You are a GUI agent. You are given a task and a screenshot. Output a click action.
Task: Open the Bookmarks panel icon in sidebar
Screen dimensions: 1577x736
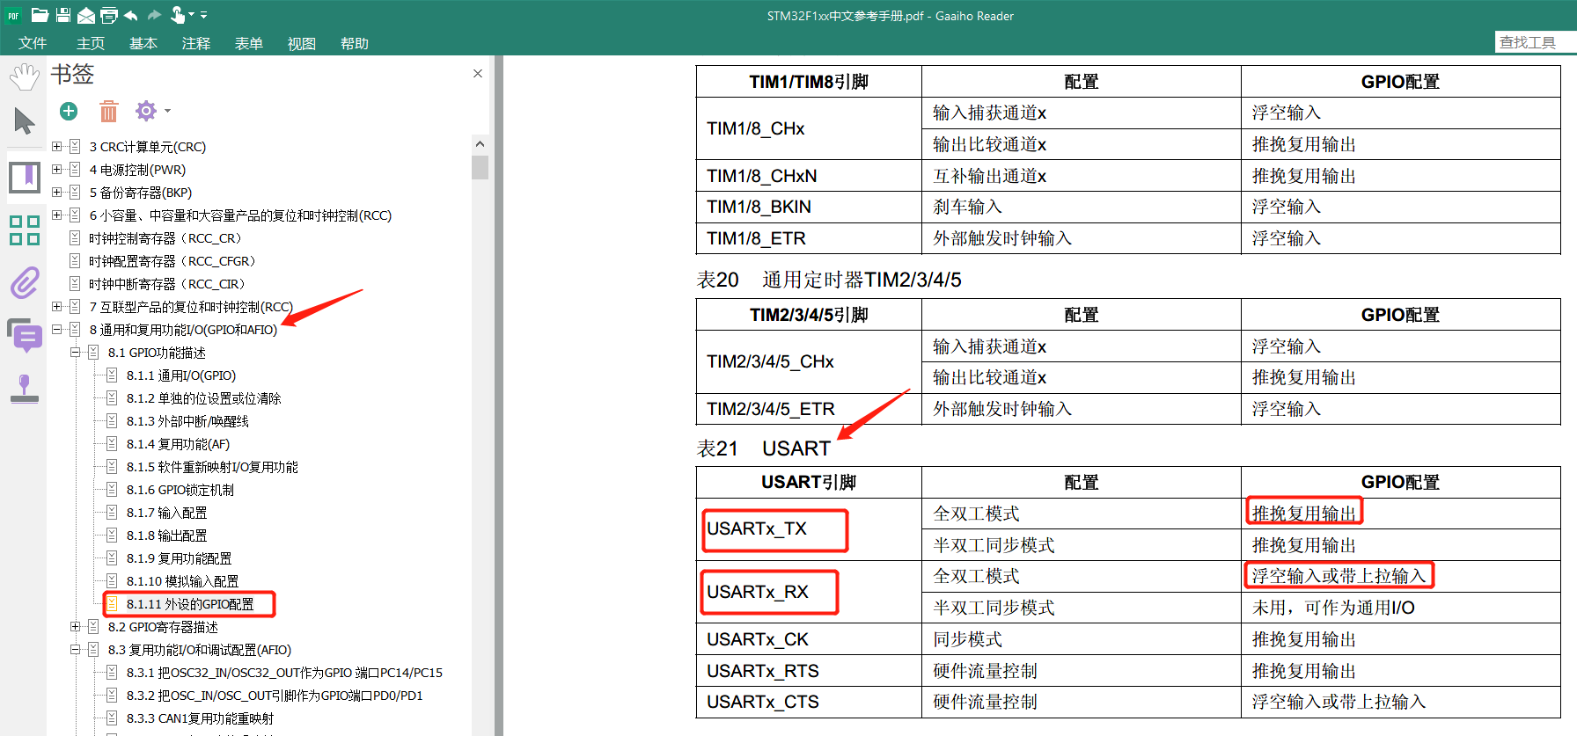tap(25, 178)
